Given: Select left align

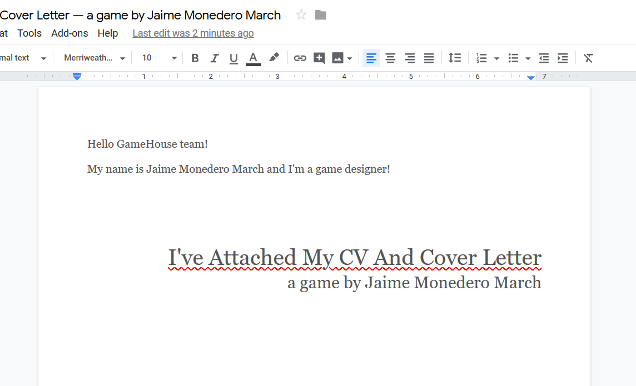Looking at the screenshot, I should pos(371,58).
